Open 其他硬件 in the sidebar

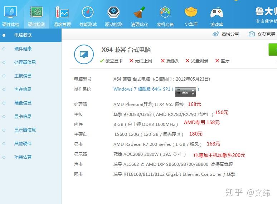[x=23, y=144]
